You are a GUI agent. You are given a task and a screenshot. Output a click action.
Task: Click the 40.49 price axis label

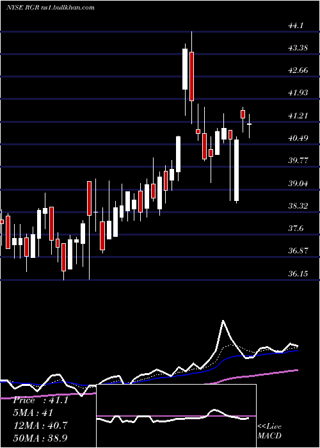pos(298,138)
